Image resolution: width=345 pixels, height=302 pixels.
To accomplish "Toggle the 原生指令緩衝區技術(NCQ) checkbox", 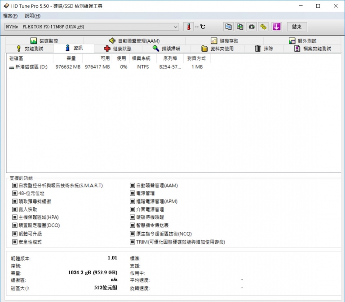I will pyautogui.click(x=132, y=234).
